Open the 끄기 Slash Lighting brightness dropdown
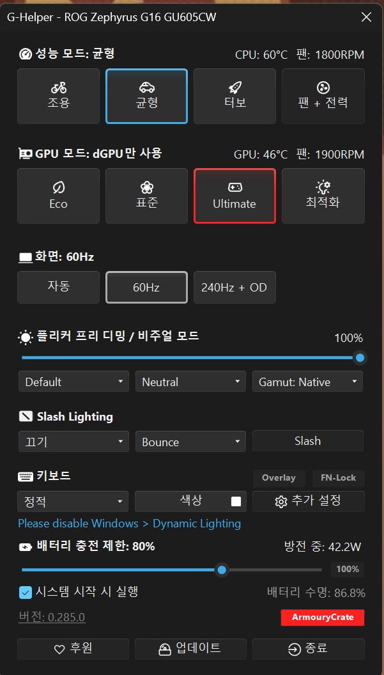This screenshot has width=384, height=675. point(73,442)
